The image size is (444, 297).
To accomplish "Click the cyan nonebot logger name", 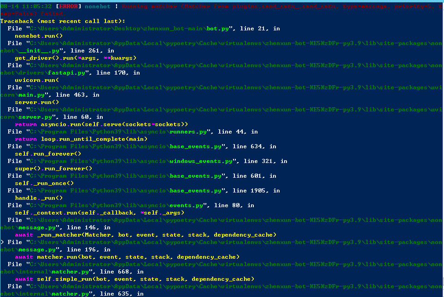I will (98, 6).
